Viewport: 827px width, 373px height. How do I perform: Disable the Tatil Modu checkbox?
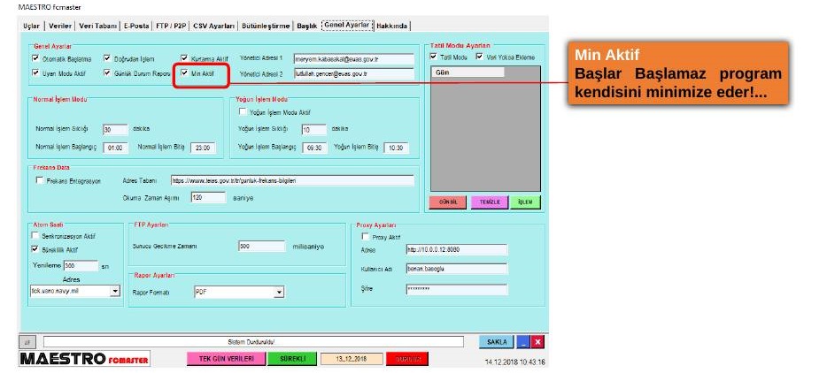click(434, 57)
